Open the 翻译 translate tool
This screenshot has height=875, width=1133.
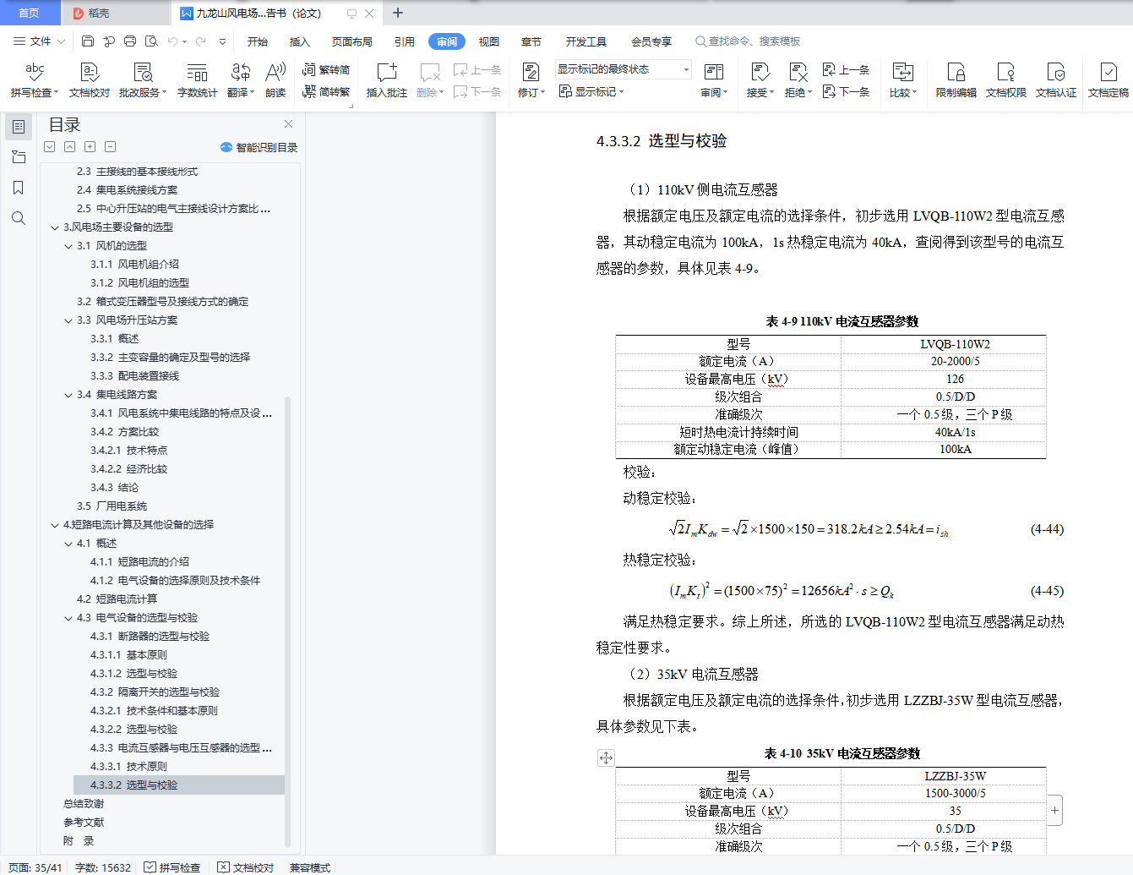click(x=241, y=80)
